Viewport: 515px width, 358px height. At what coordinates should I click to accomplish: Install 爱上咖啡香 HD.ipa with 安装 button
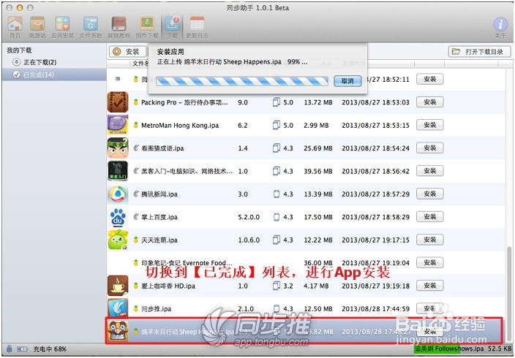(x=430, y=286)
